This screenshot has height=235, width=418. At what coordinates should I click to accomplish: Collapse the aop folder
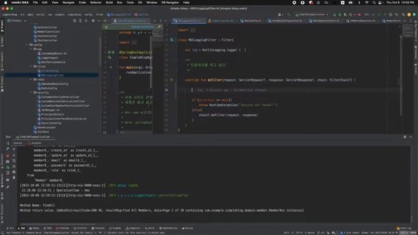[31, 49]
